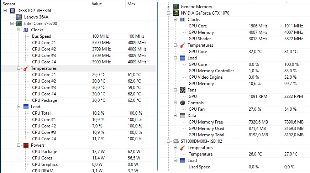
Task: Select the CPU Package temperature row
Action: [x=44, y=100]
